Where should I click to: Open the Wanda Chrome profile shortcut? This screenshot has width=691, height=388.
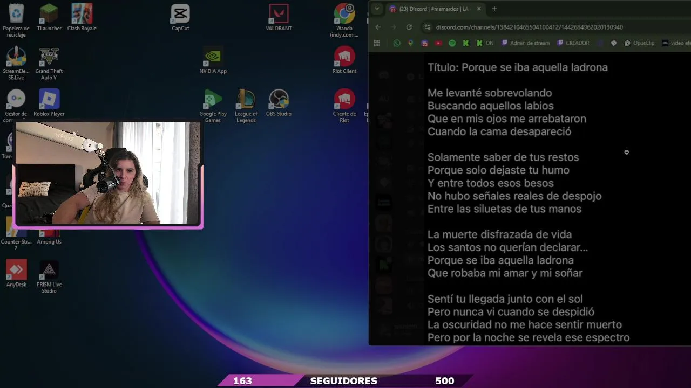(x=344, y=20)
